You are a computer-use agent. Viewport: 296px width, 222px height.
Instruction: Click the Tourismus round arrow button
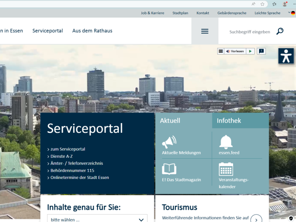click(256, 219)
